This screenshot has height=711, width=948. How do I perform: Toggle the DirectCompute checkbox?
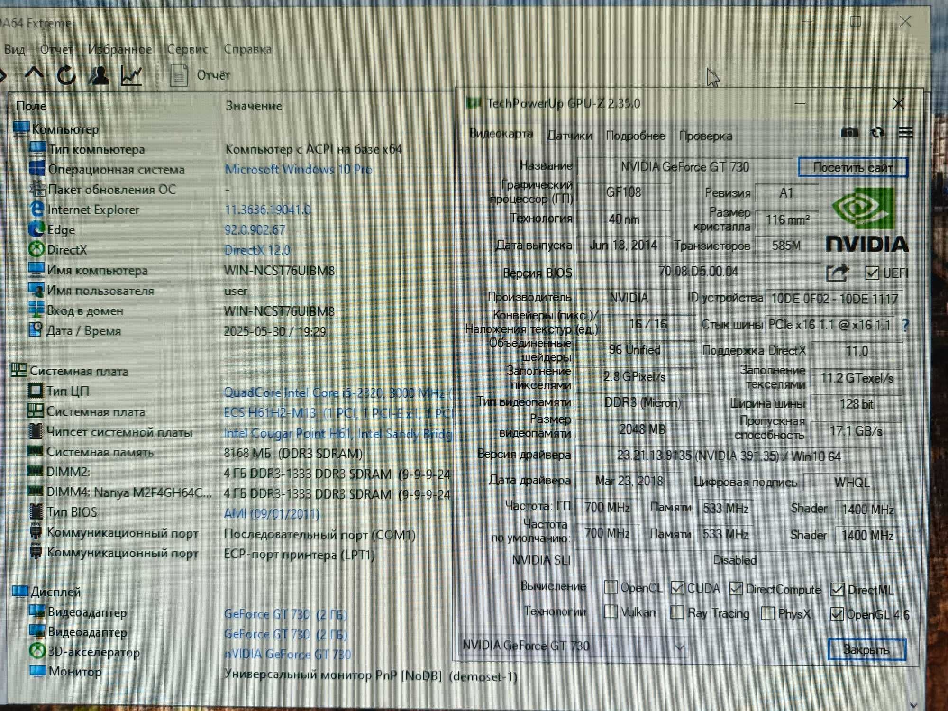pos(736,588)
